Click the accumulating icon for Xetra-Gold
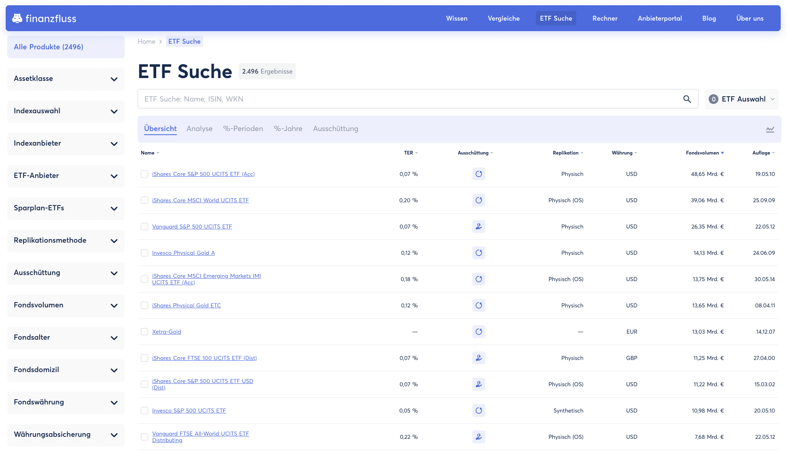Screen dimensions: 788x455 [x=479, y=332]
